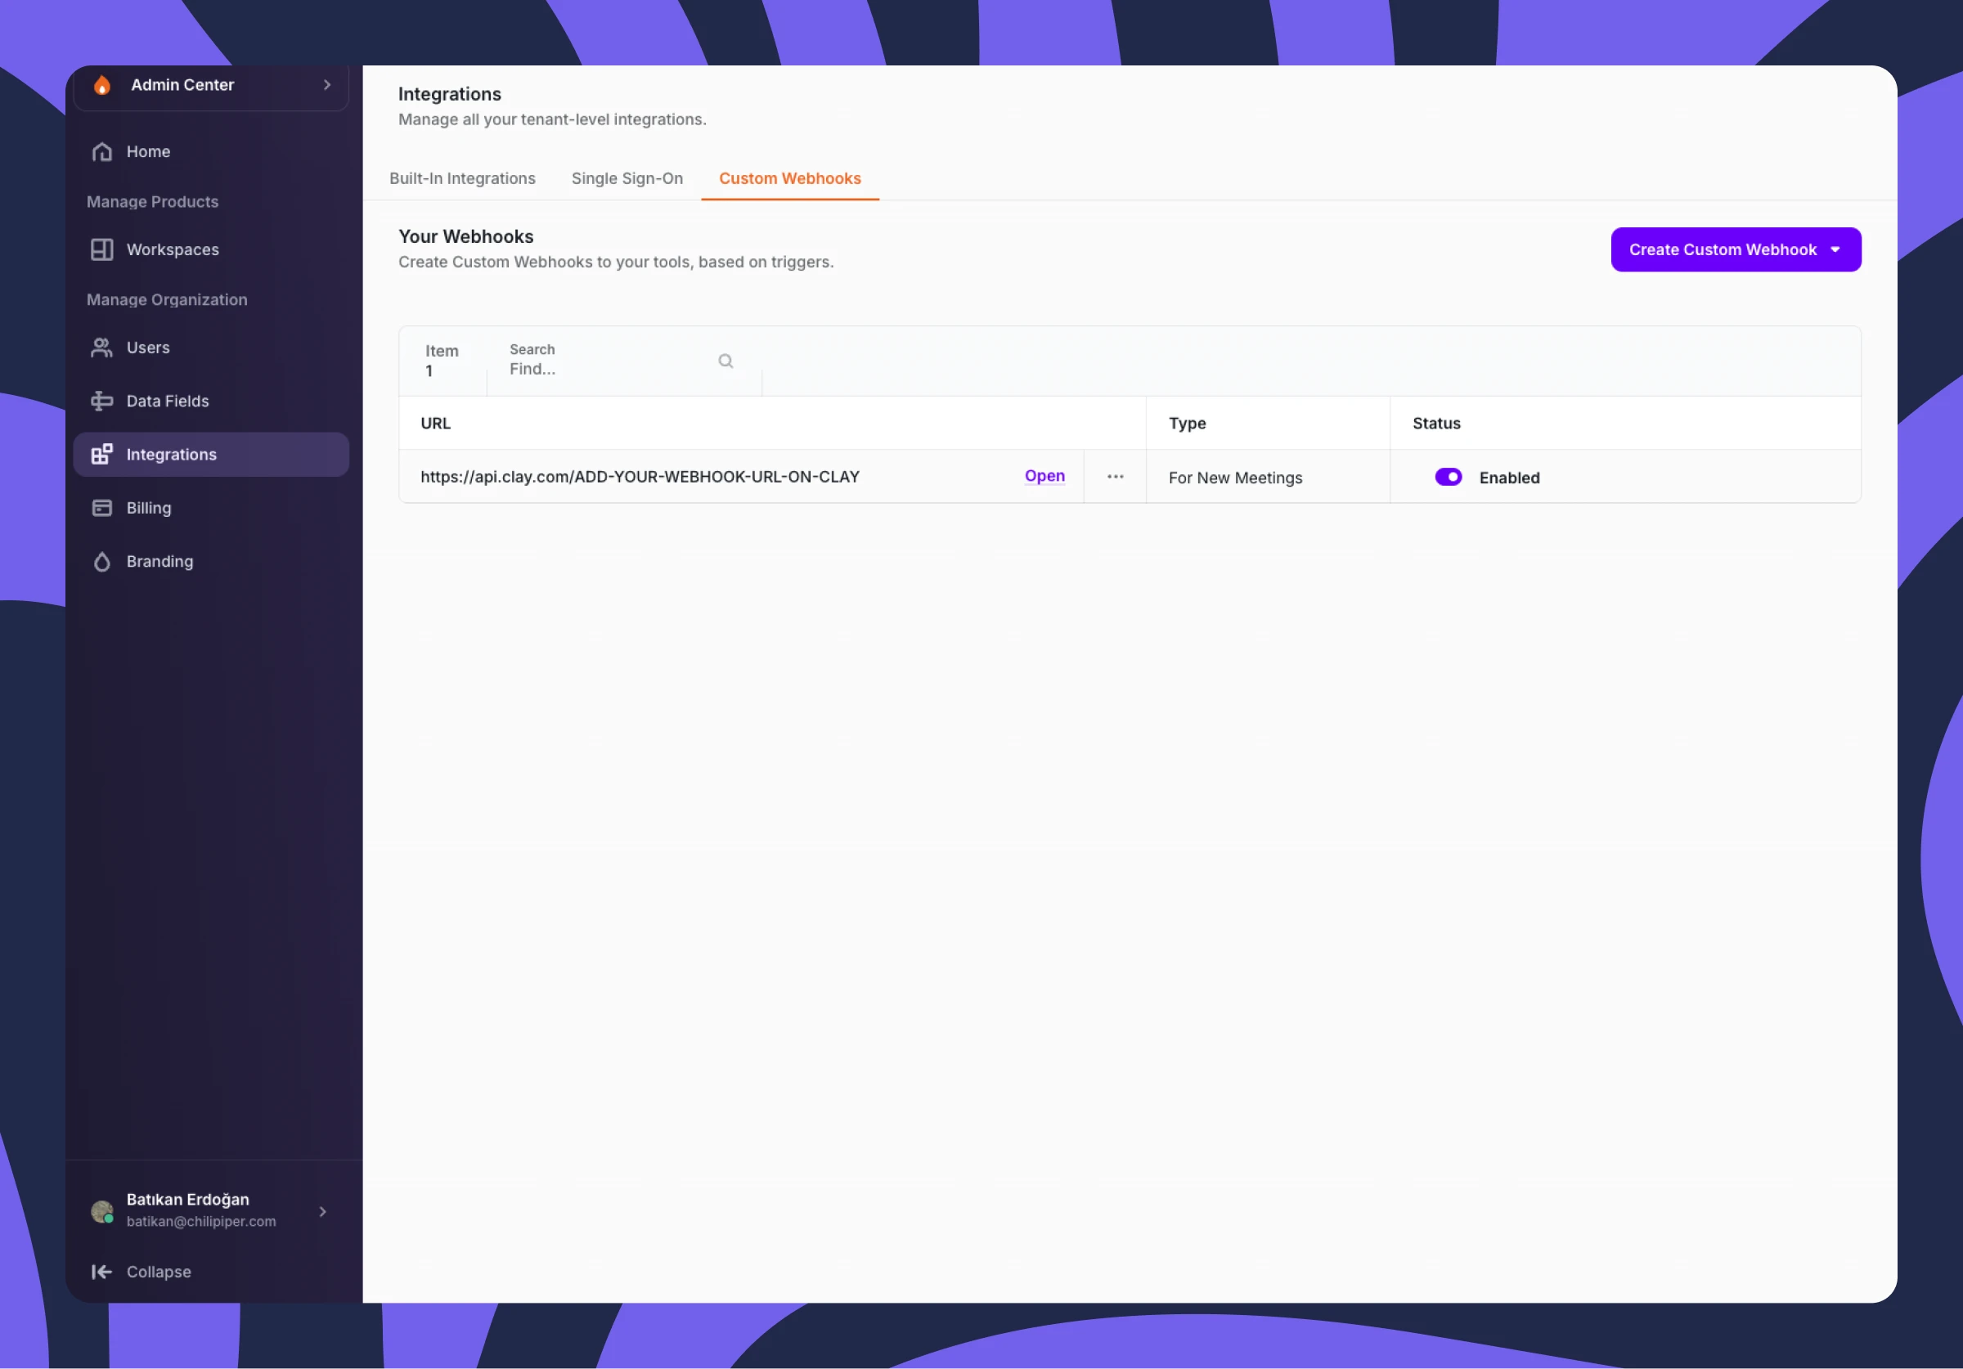Disable the Enabled webhook toggle
Viewport: 1963px width, 1369px height.
point(1449,477)
